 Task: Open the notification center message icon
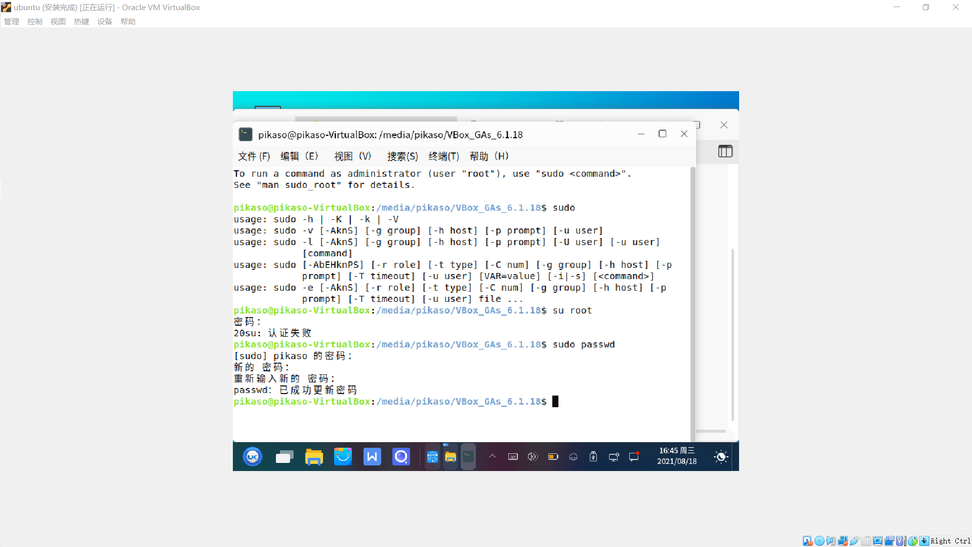634,456
